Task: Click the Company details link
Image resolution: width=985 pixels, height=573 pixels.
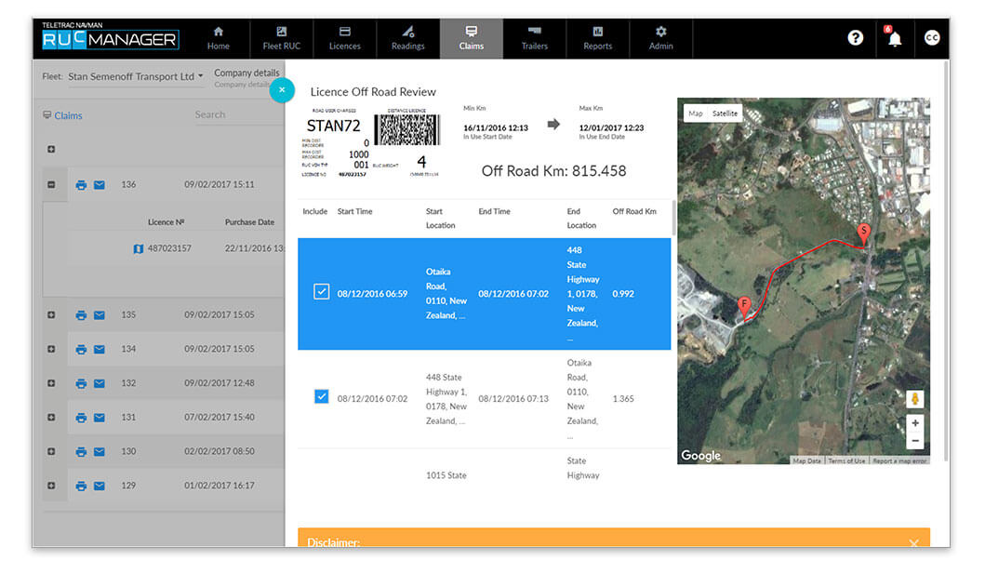Action: point(246,73)
